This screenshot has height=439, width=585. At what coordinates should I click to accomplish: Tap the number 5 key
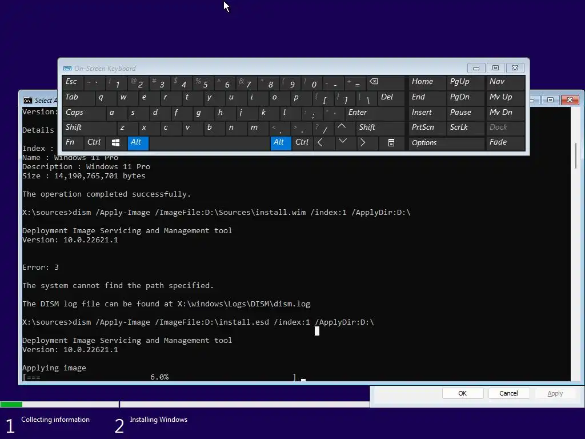203,83
